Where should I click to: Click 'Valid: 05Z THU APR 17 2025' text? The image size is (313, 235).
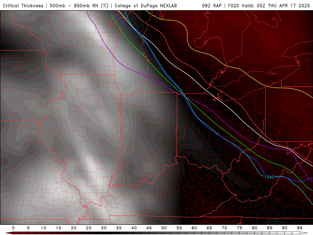click(276, 6)
